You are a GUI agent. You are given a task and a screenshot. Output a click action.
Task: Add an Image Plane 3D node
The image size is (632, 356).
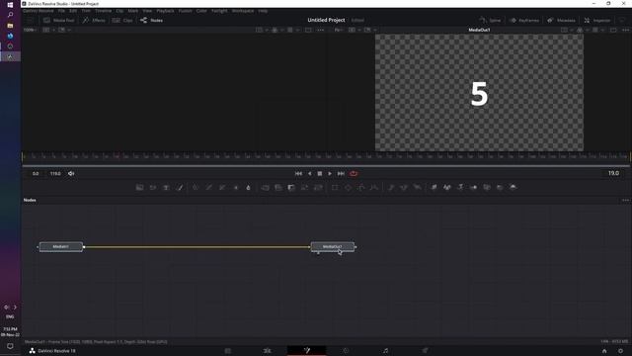click(x=434, y=187)
